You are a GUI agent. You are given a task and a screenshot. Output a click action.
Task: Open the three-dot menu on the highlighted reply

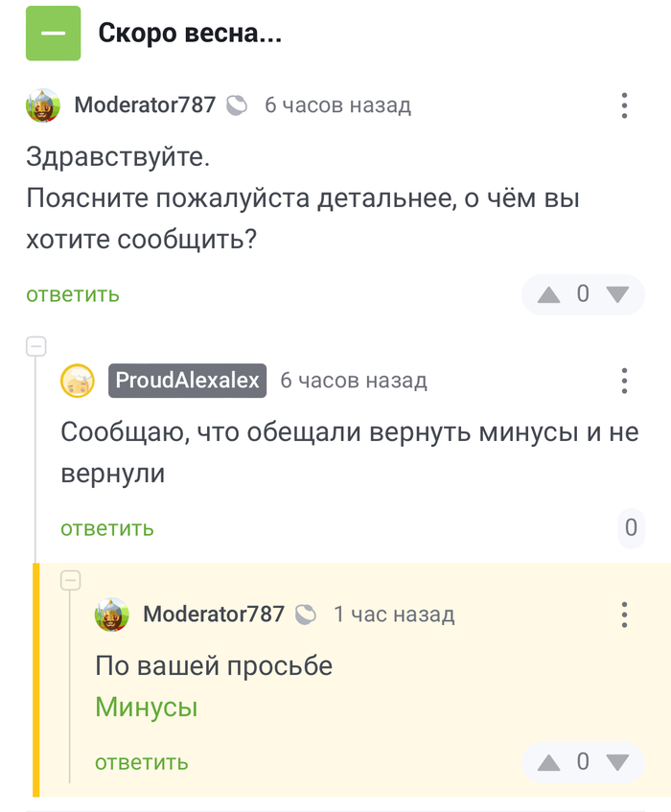(x=624, y=614)
